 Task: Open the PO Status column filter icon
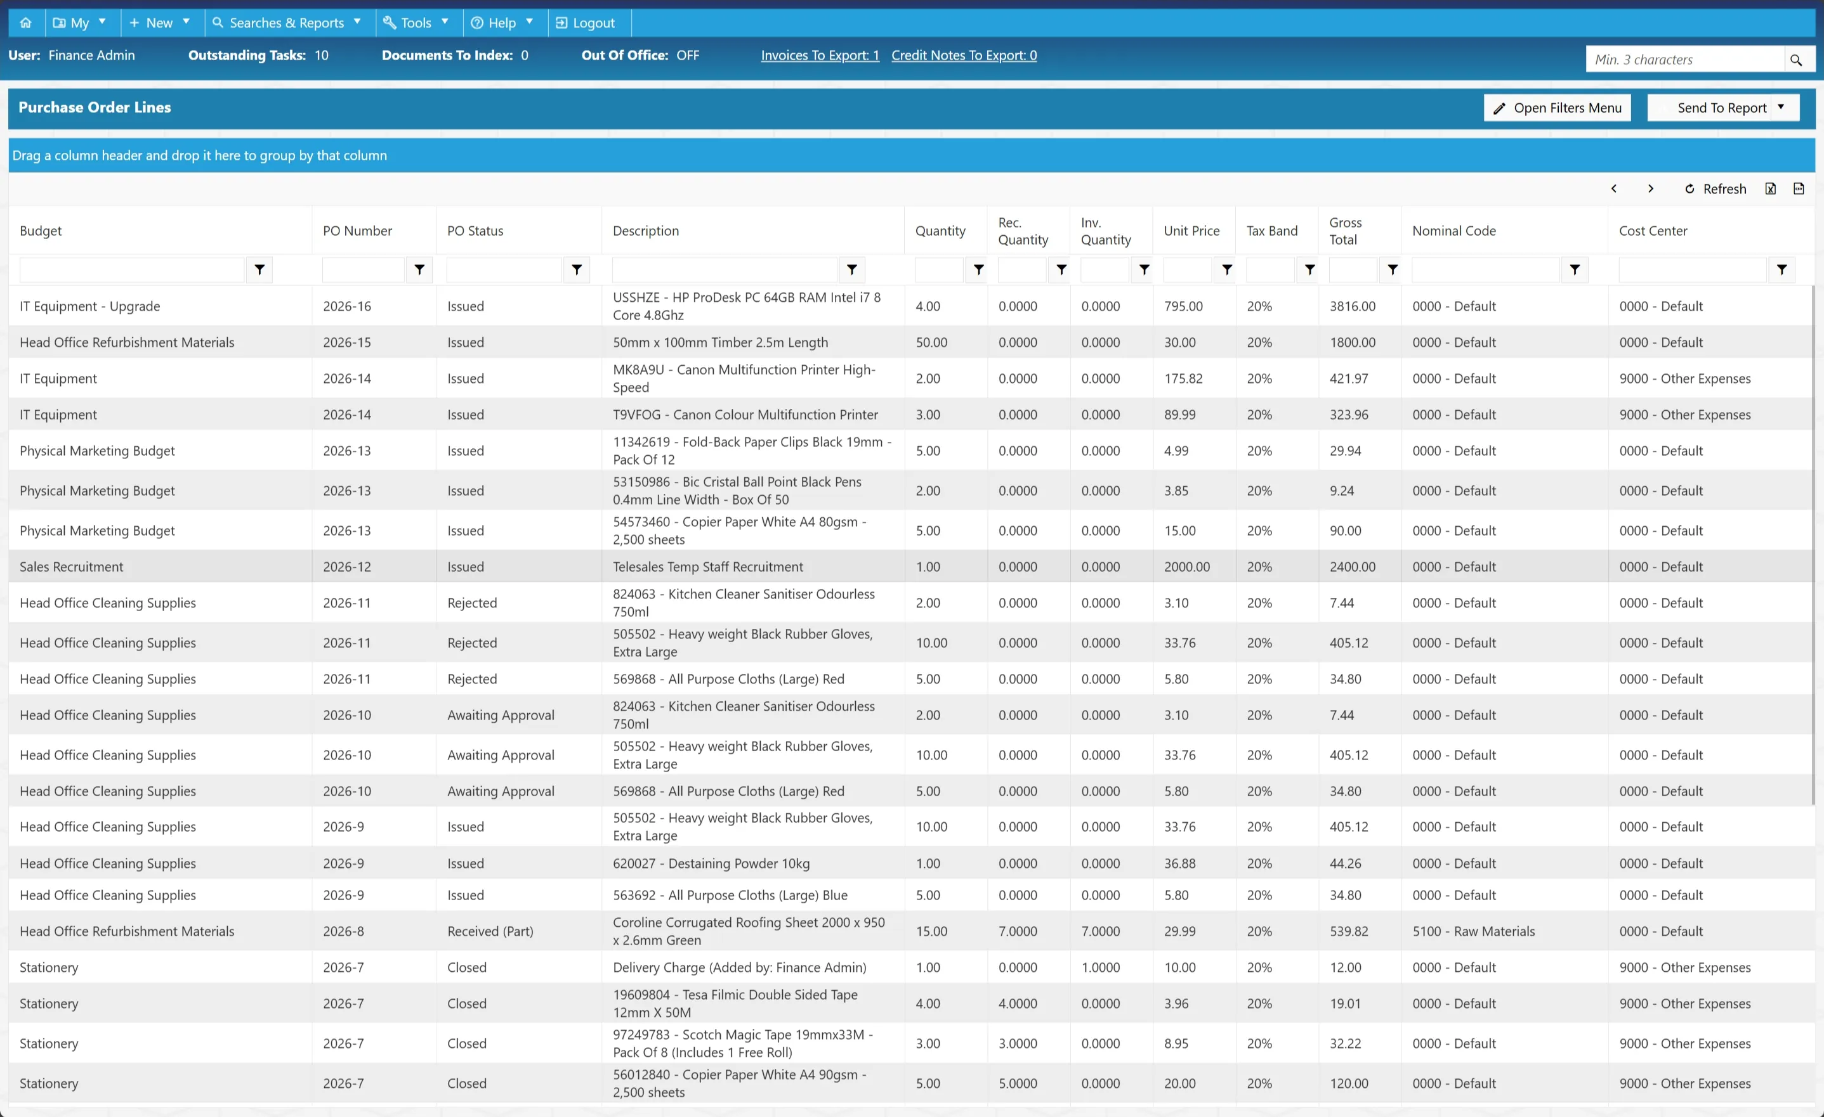click(577, 270)
